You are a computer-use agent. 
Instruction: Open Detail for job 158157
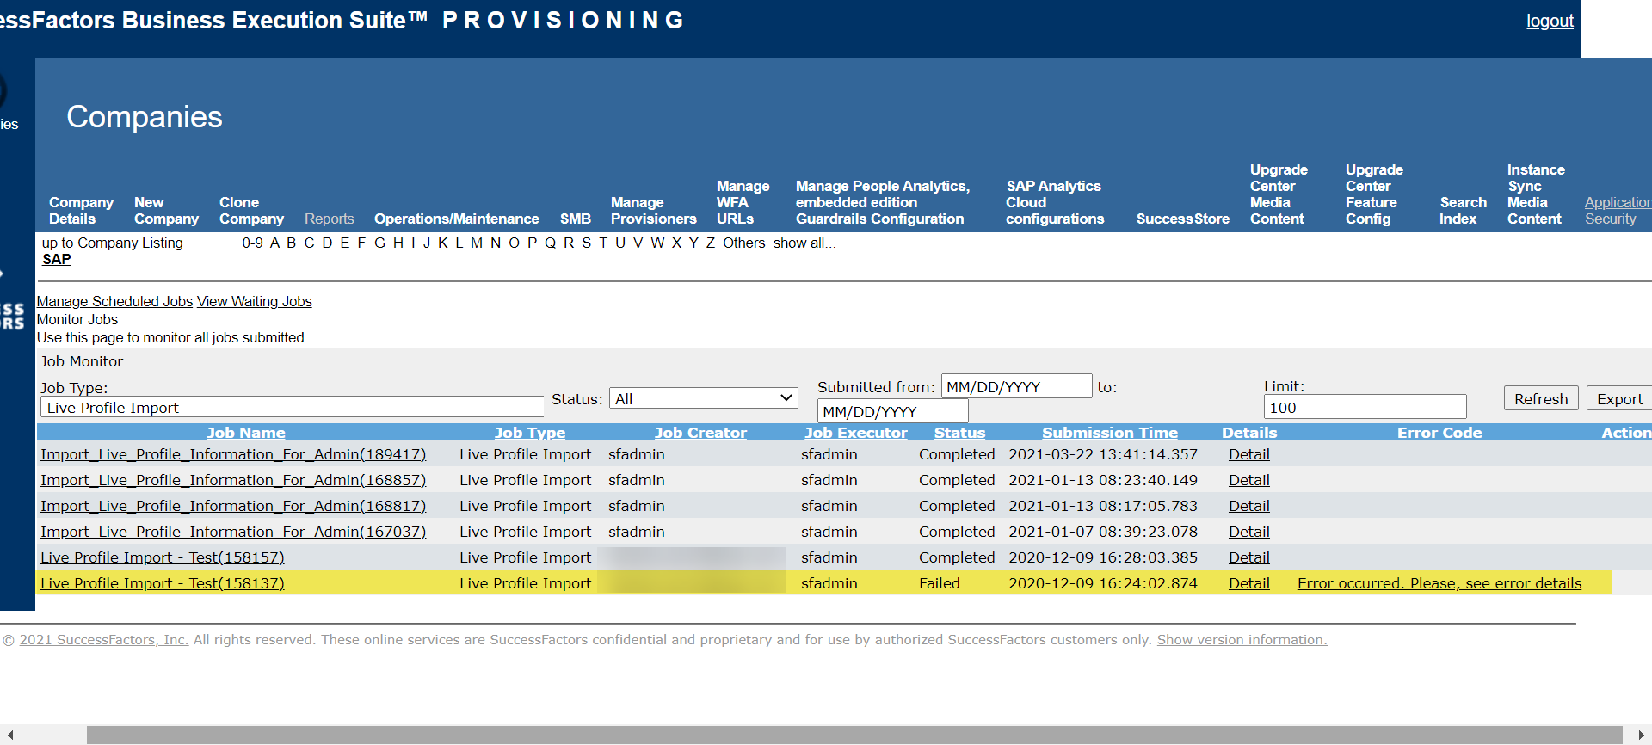tap(1248, 557)
